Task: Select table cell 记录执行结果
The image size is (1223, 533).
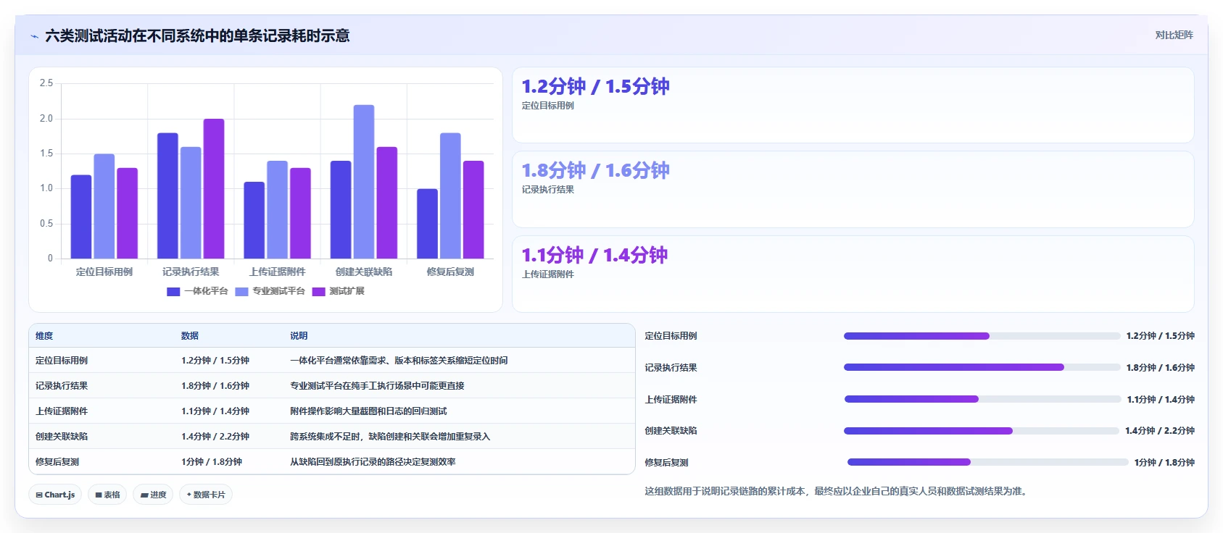Action: pos(62,386)
